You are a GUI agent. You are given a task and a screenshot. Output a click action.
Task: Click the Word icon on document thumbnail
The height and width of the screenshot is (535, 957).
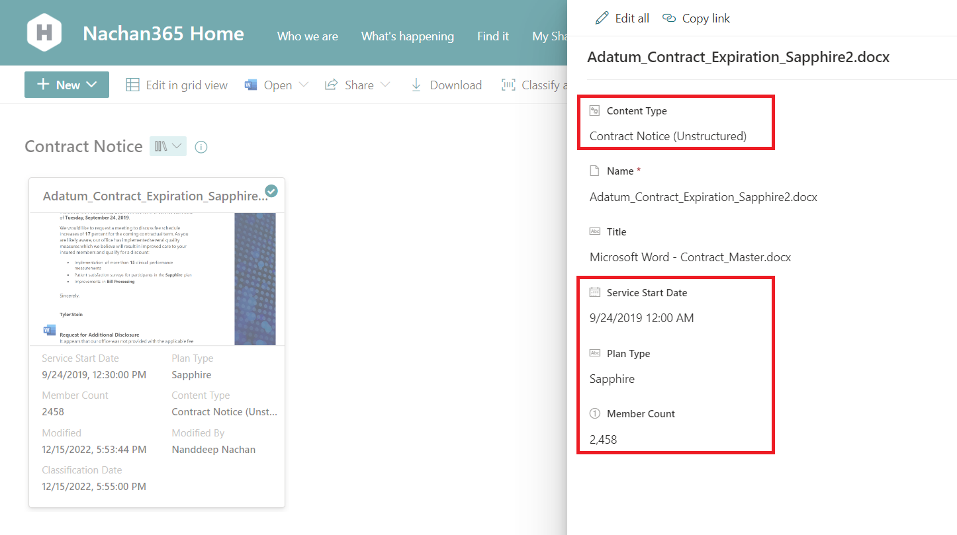tap(50, 330)
